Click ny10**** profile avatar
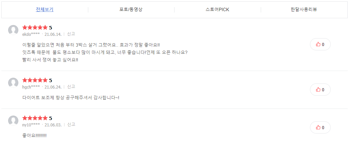 (x=13, y=121)
